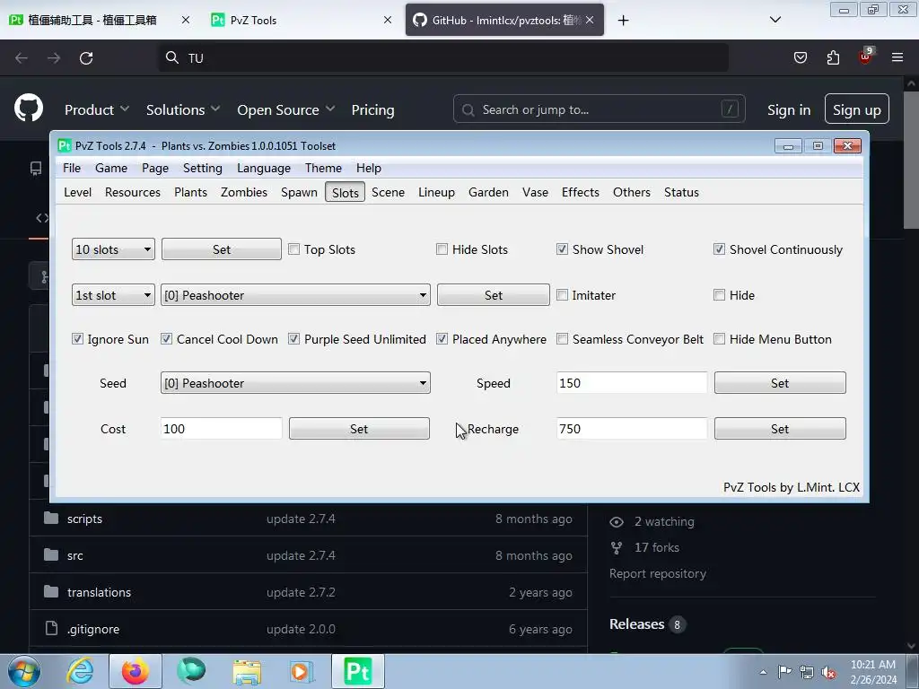
Task: Reload the browser page
Action: point(86,58)
